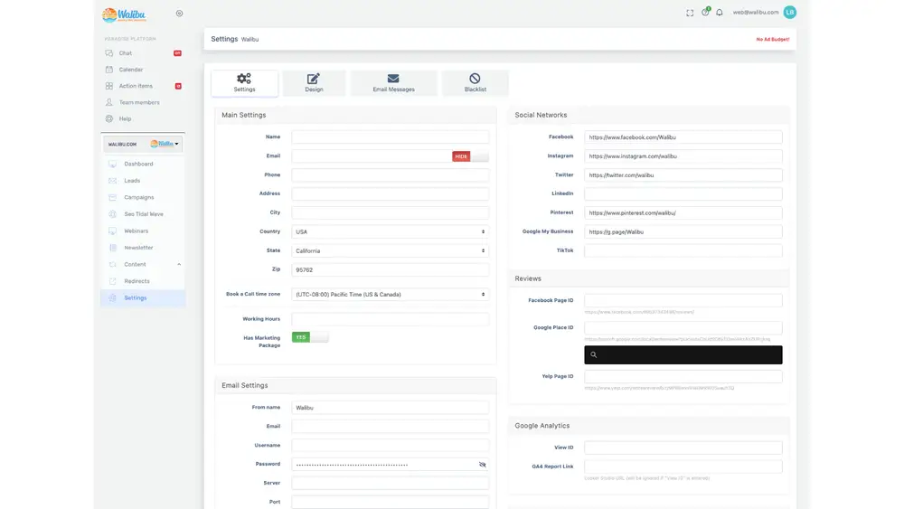Click the Twitter URL field
Image resolution: width=904 pixels, height=509 pixels.
pos(683,175)
